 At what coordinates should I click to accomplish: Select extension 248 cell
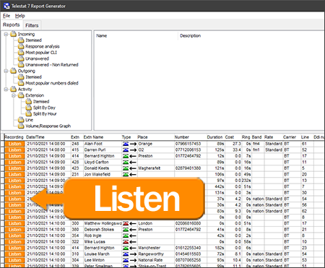click(x=77, y=144)
